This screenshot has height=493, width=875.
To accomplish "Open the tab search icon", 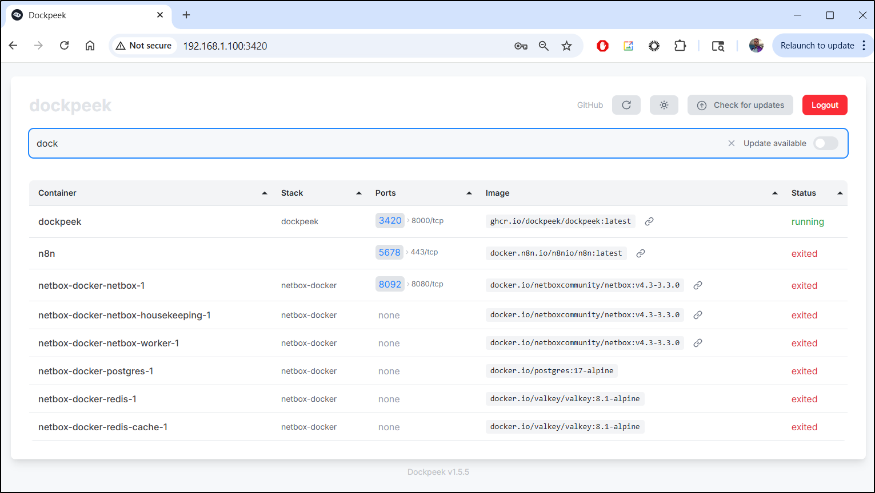I will coord(718,46).
